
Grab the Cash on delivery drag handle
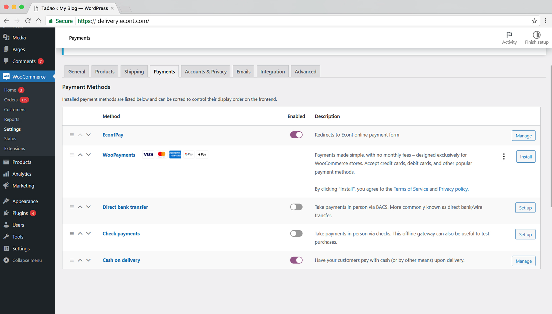click(x=72, y=260)
